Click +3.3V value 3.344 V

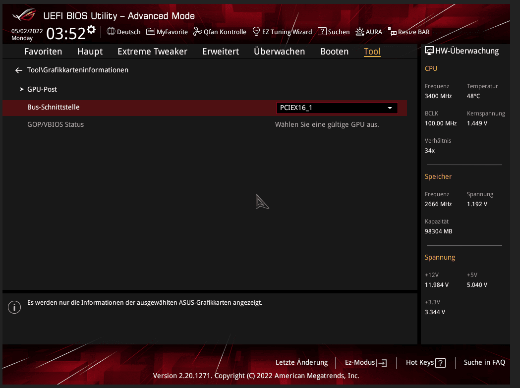point(435,312)
